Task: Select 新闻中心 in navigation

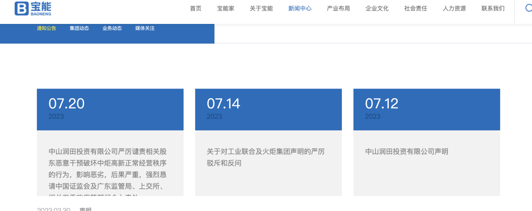Action: [x=300, y=8]
